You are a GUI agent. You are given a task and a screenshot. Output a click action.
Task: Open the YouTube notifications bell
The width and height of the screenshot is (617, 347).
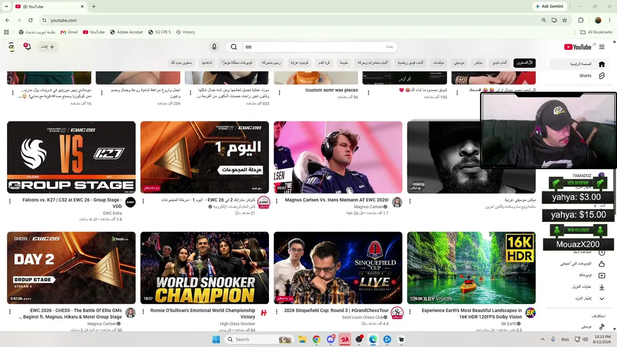[x=27, y=47]
